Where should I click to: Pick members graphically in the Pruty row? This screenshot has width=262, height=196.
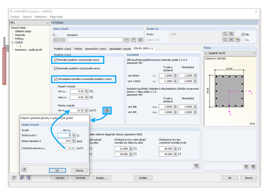(225, 34)
